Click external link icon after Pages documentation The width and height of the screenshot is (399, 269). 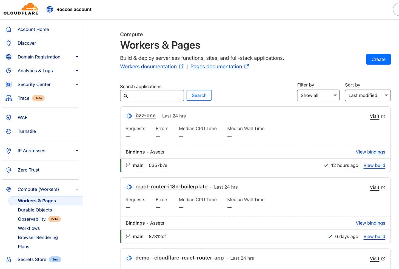point(247,66)
